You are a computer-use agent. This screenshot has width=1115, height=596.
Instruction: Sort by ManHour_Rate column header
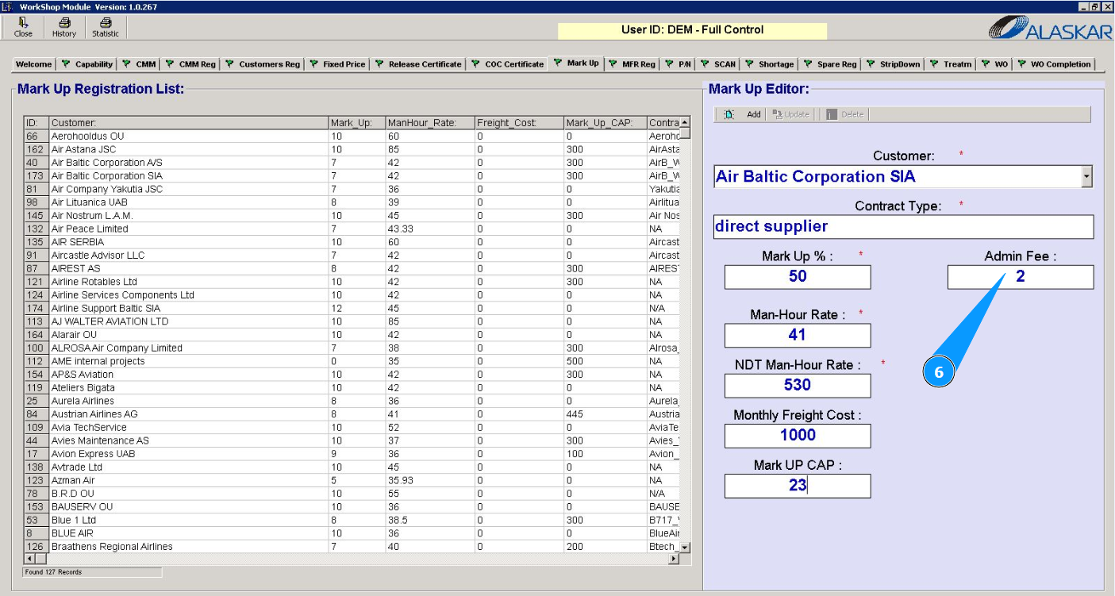429,123
